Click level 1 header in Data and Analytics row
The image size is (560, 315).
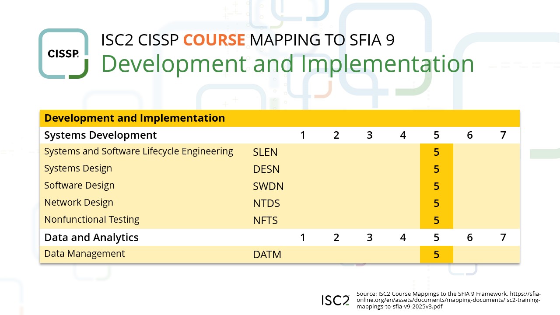pos(303,238)
